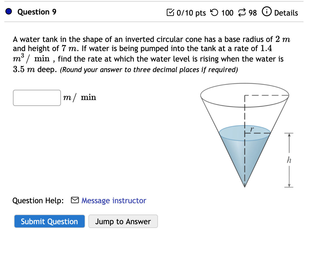Viewport: 311px width, 264px height.
Task: Click the circular info icon in the header
Action: coord(267,12)
